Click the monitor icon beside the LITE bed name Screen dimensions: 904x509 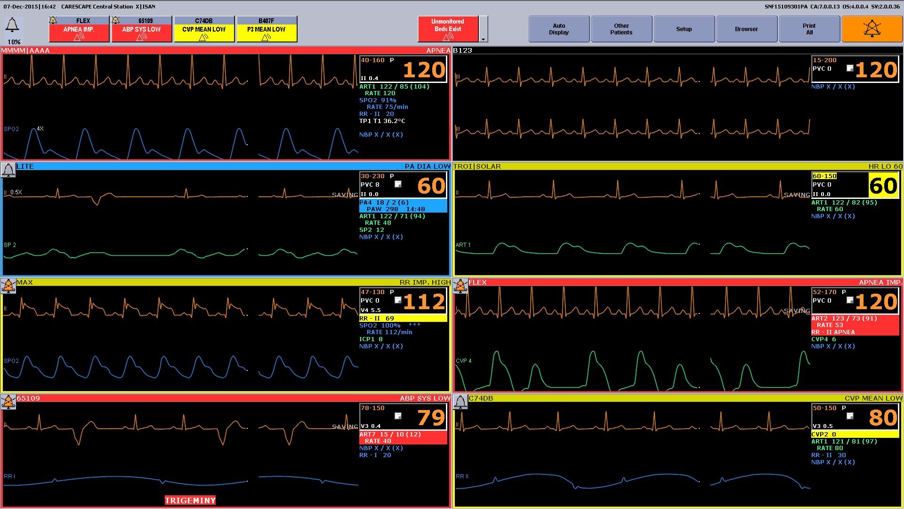click(x=8, y=170)
